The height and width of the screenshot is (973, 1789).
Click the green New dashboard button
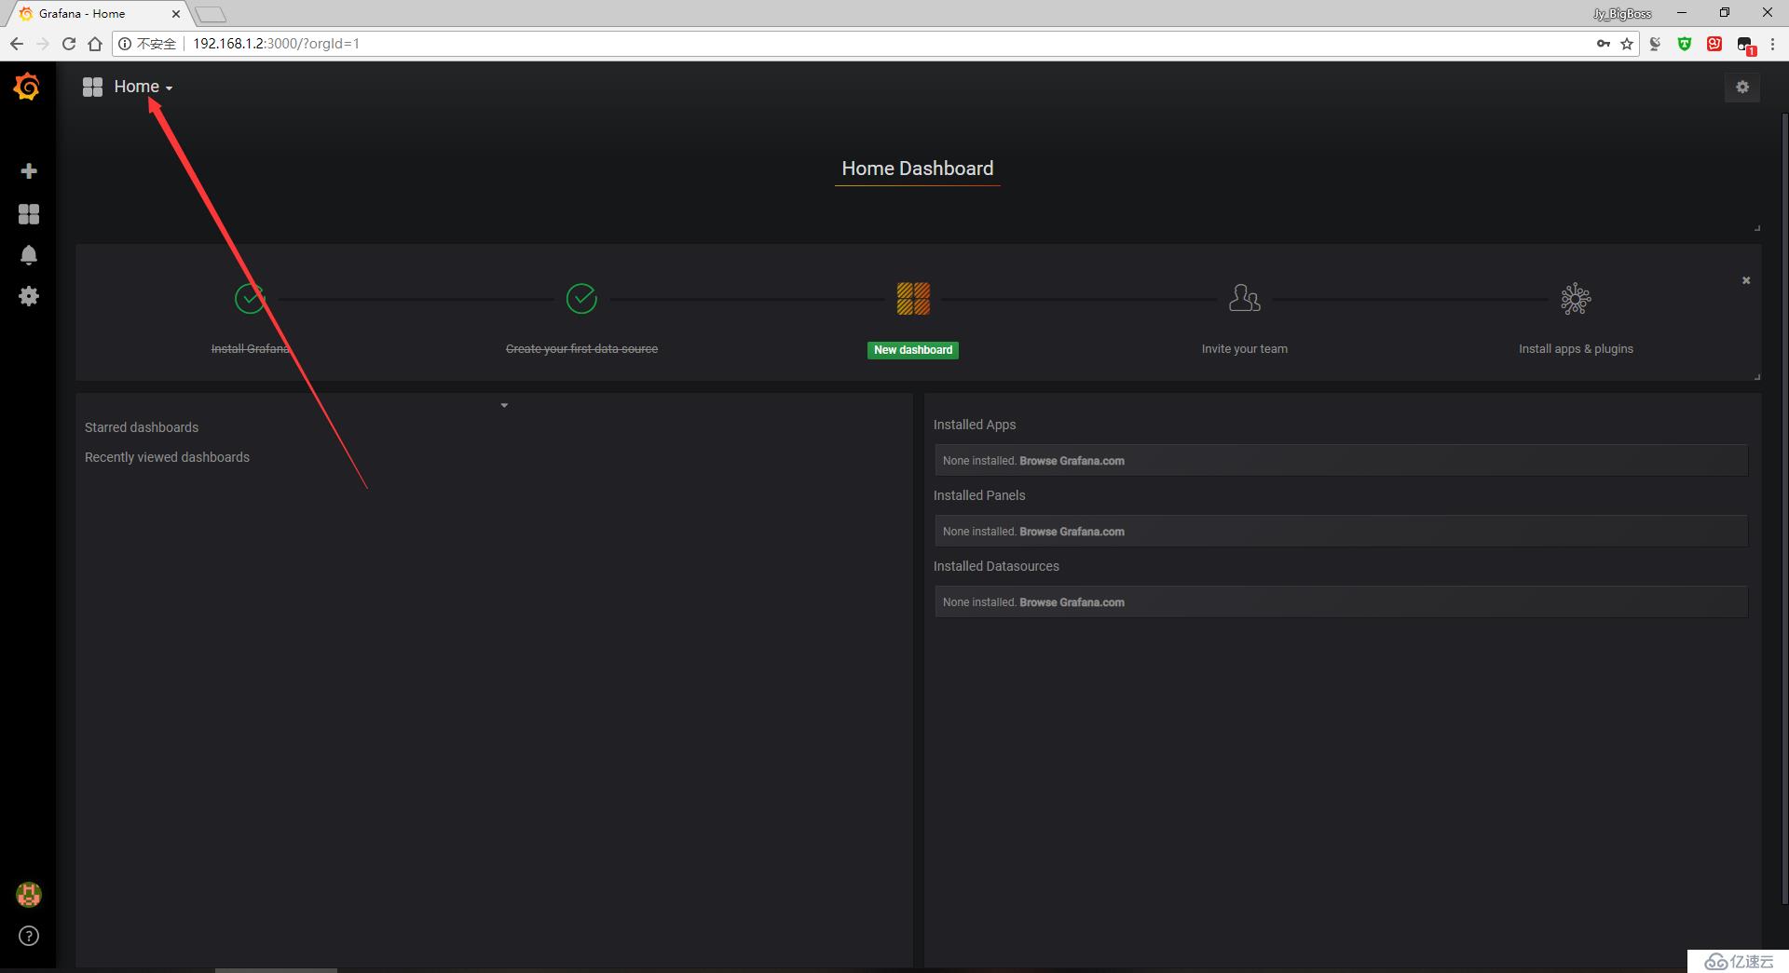(913, 350)
